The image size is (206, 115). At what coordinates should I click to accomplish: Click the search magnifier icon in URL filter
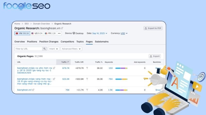(45, 49)
